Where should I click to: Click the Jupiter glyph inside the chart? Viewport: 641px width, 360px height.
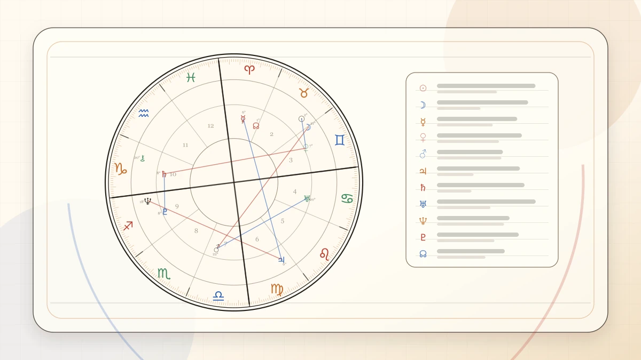tap(281, 260)
